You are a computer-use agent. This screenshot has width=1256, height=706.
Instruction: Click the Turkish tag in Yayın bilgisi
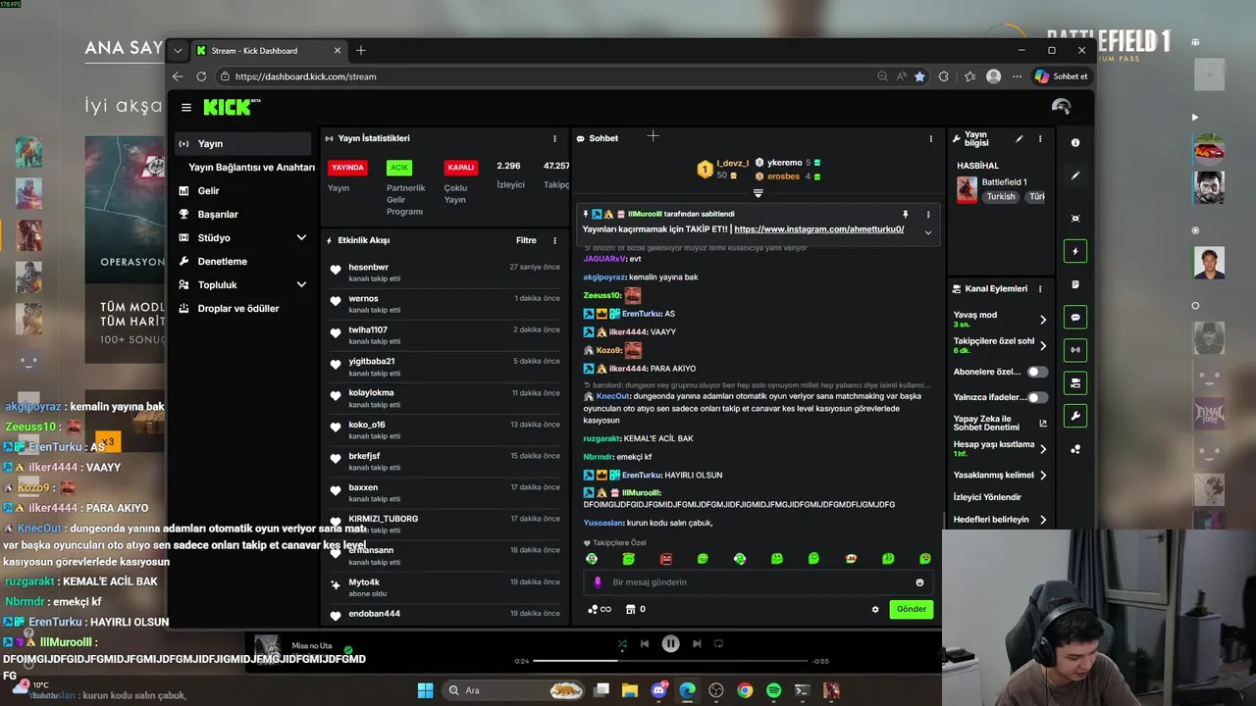pyautogui.click(x=1001, y=196)
